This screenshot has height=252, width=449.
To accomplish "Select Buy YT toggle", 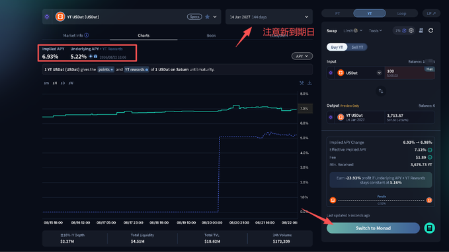I will pyautogui.click(x=337, y=47).
